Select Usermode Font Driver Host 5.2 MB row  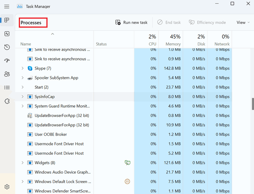tap(124, 153)
